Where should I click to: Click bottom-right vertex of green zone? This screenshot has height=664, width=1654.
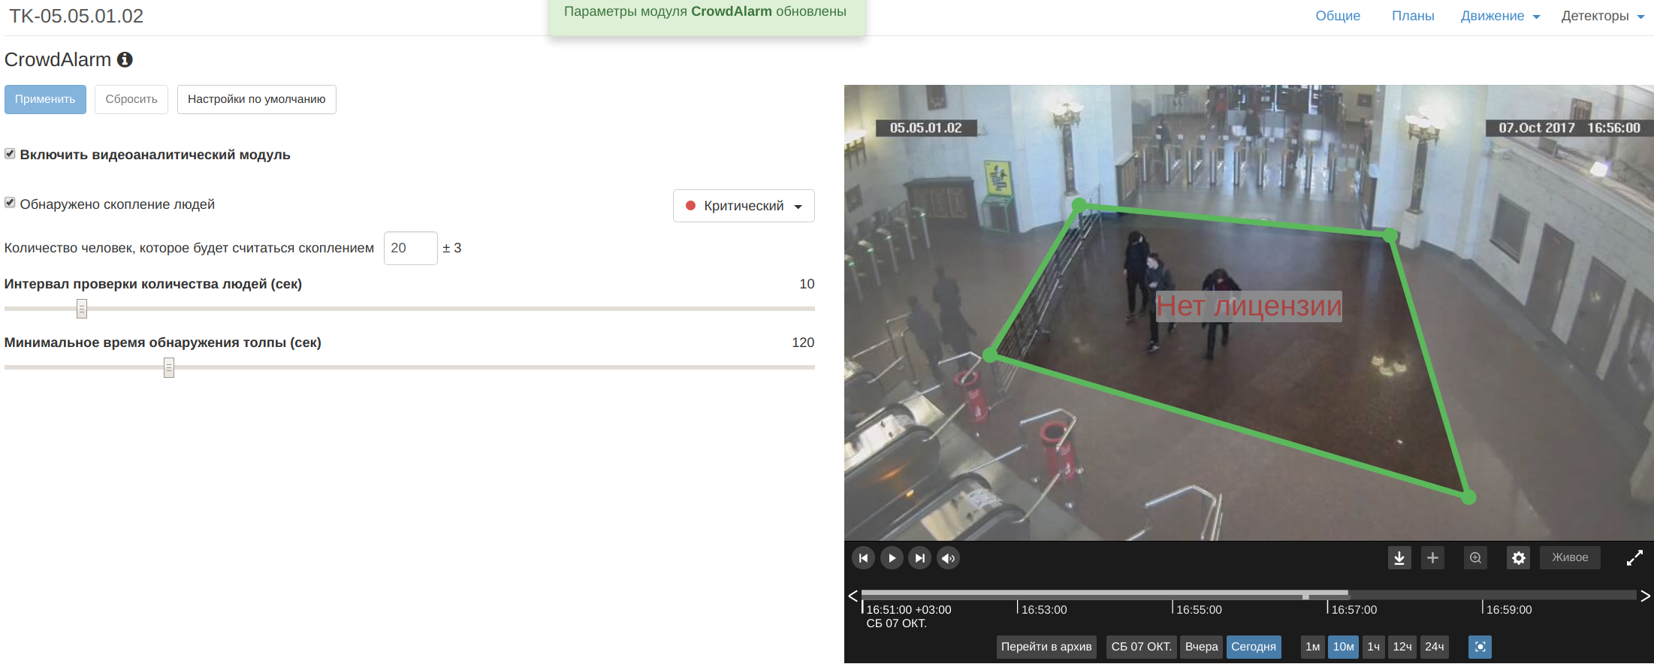pyautogui.click(x=1469, y=496)
